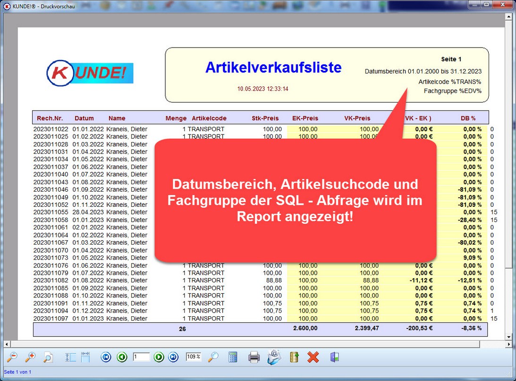Show whole page preview icon
This screenshot has height=381, width=516.
(x=48, y=357)
